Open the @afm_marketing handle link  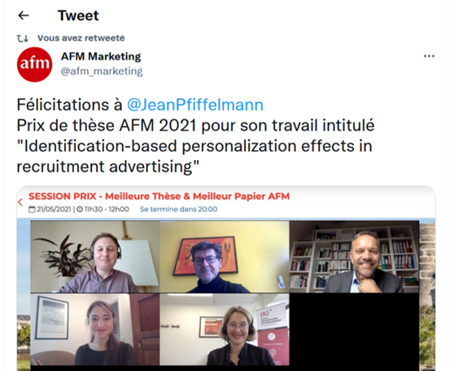click(x=102, y=71)
